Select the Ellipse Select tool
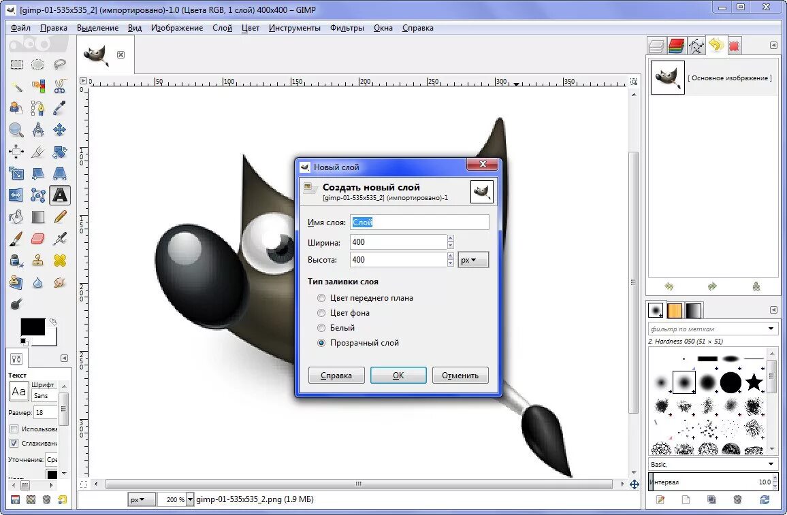Image resolution: width=787 pixels, height=515 pixels. [x=37, y=64]
